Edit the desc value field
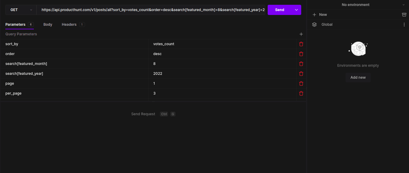This screenshot has height=173, width=409. (x=222, y=54)
